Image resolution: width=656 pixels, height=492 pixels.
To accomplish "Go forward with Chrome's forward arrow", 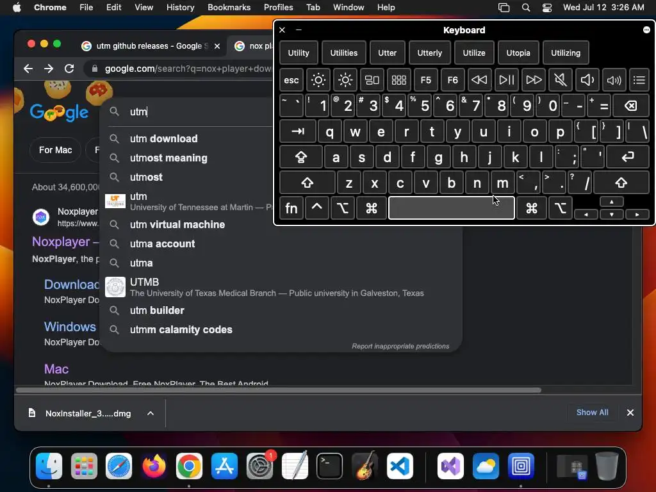I will [x=49, y=69].
